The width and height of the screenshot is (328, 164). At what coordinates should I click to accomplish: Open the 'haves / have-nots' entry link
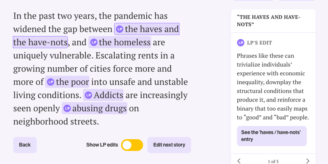pos(272,136)
